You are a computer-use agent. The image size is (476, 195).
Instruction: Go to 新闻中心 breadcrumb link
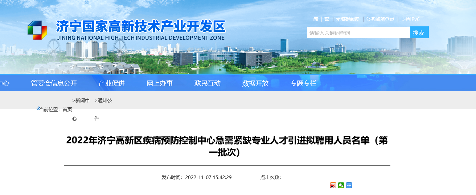(x=81, y=109)
